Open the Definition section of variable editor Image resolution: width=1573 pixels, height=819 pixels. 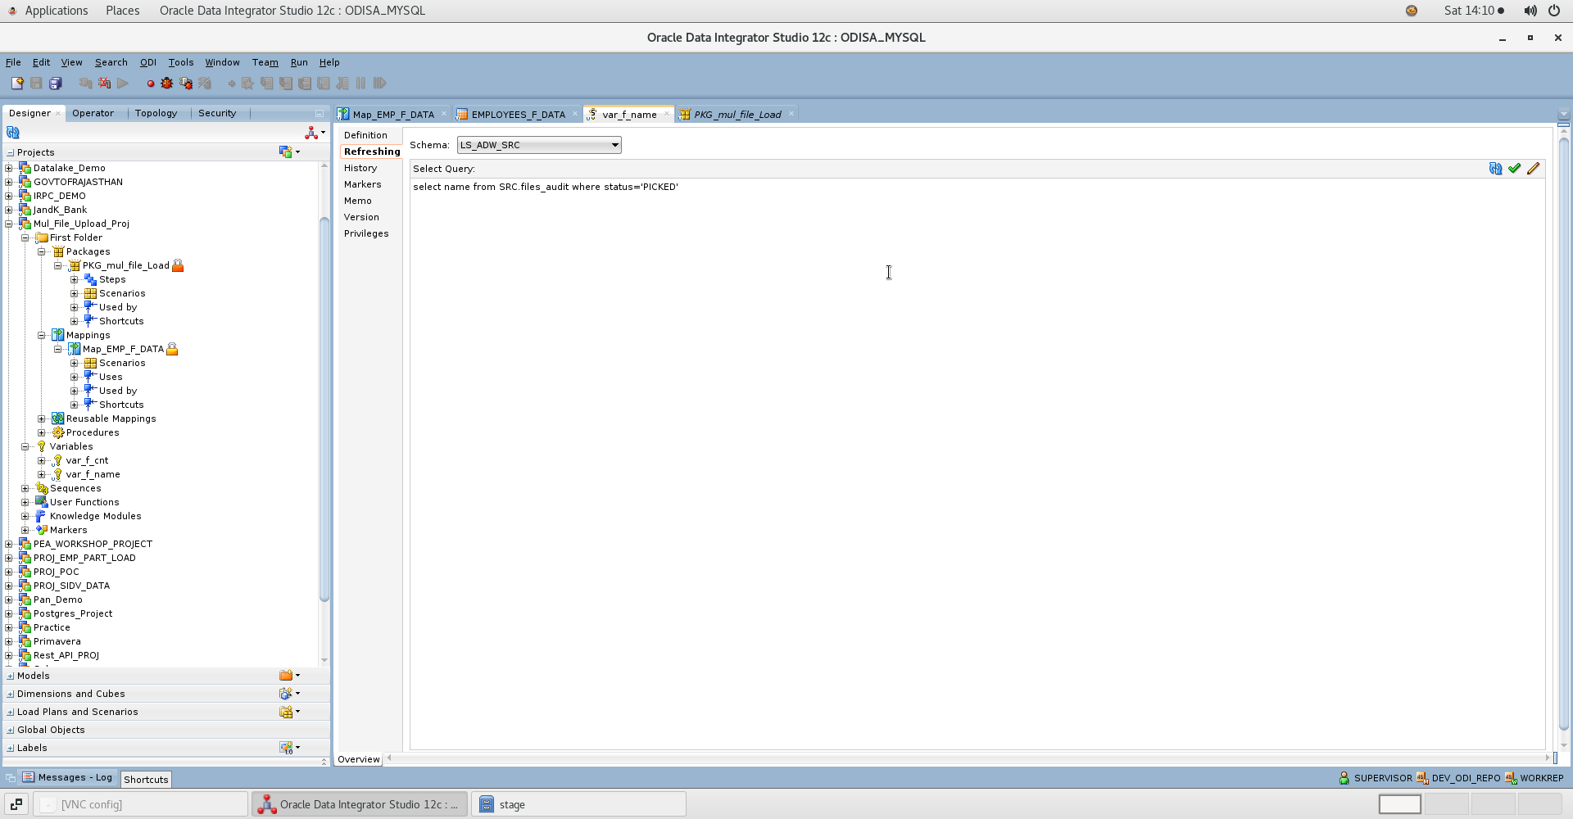tap(366, 135)
